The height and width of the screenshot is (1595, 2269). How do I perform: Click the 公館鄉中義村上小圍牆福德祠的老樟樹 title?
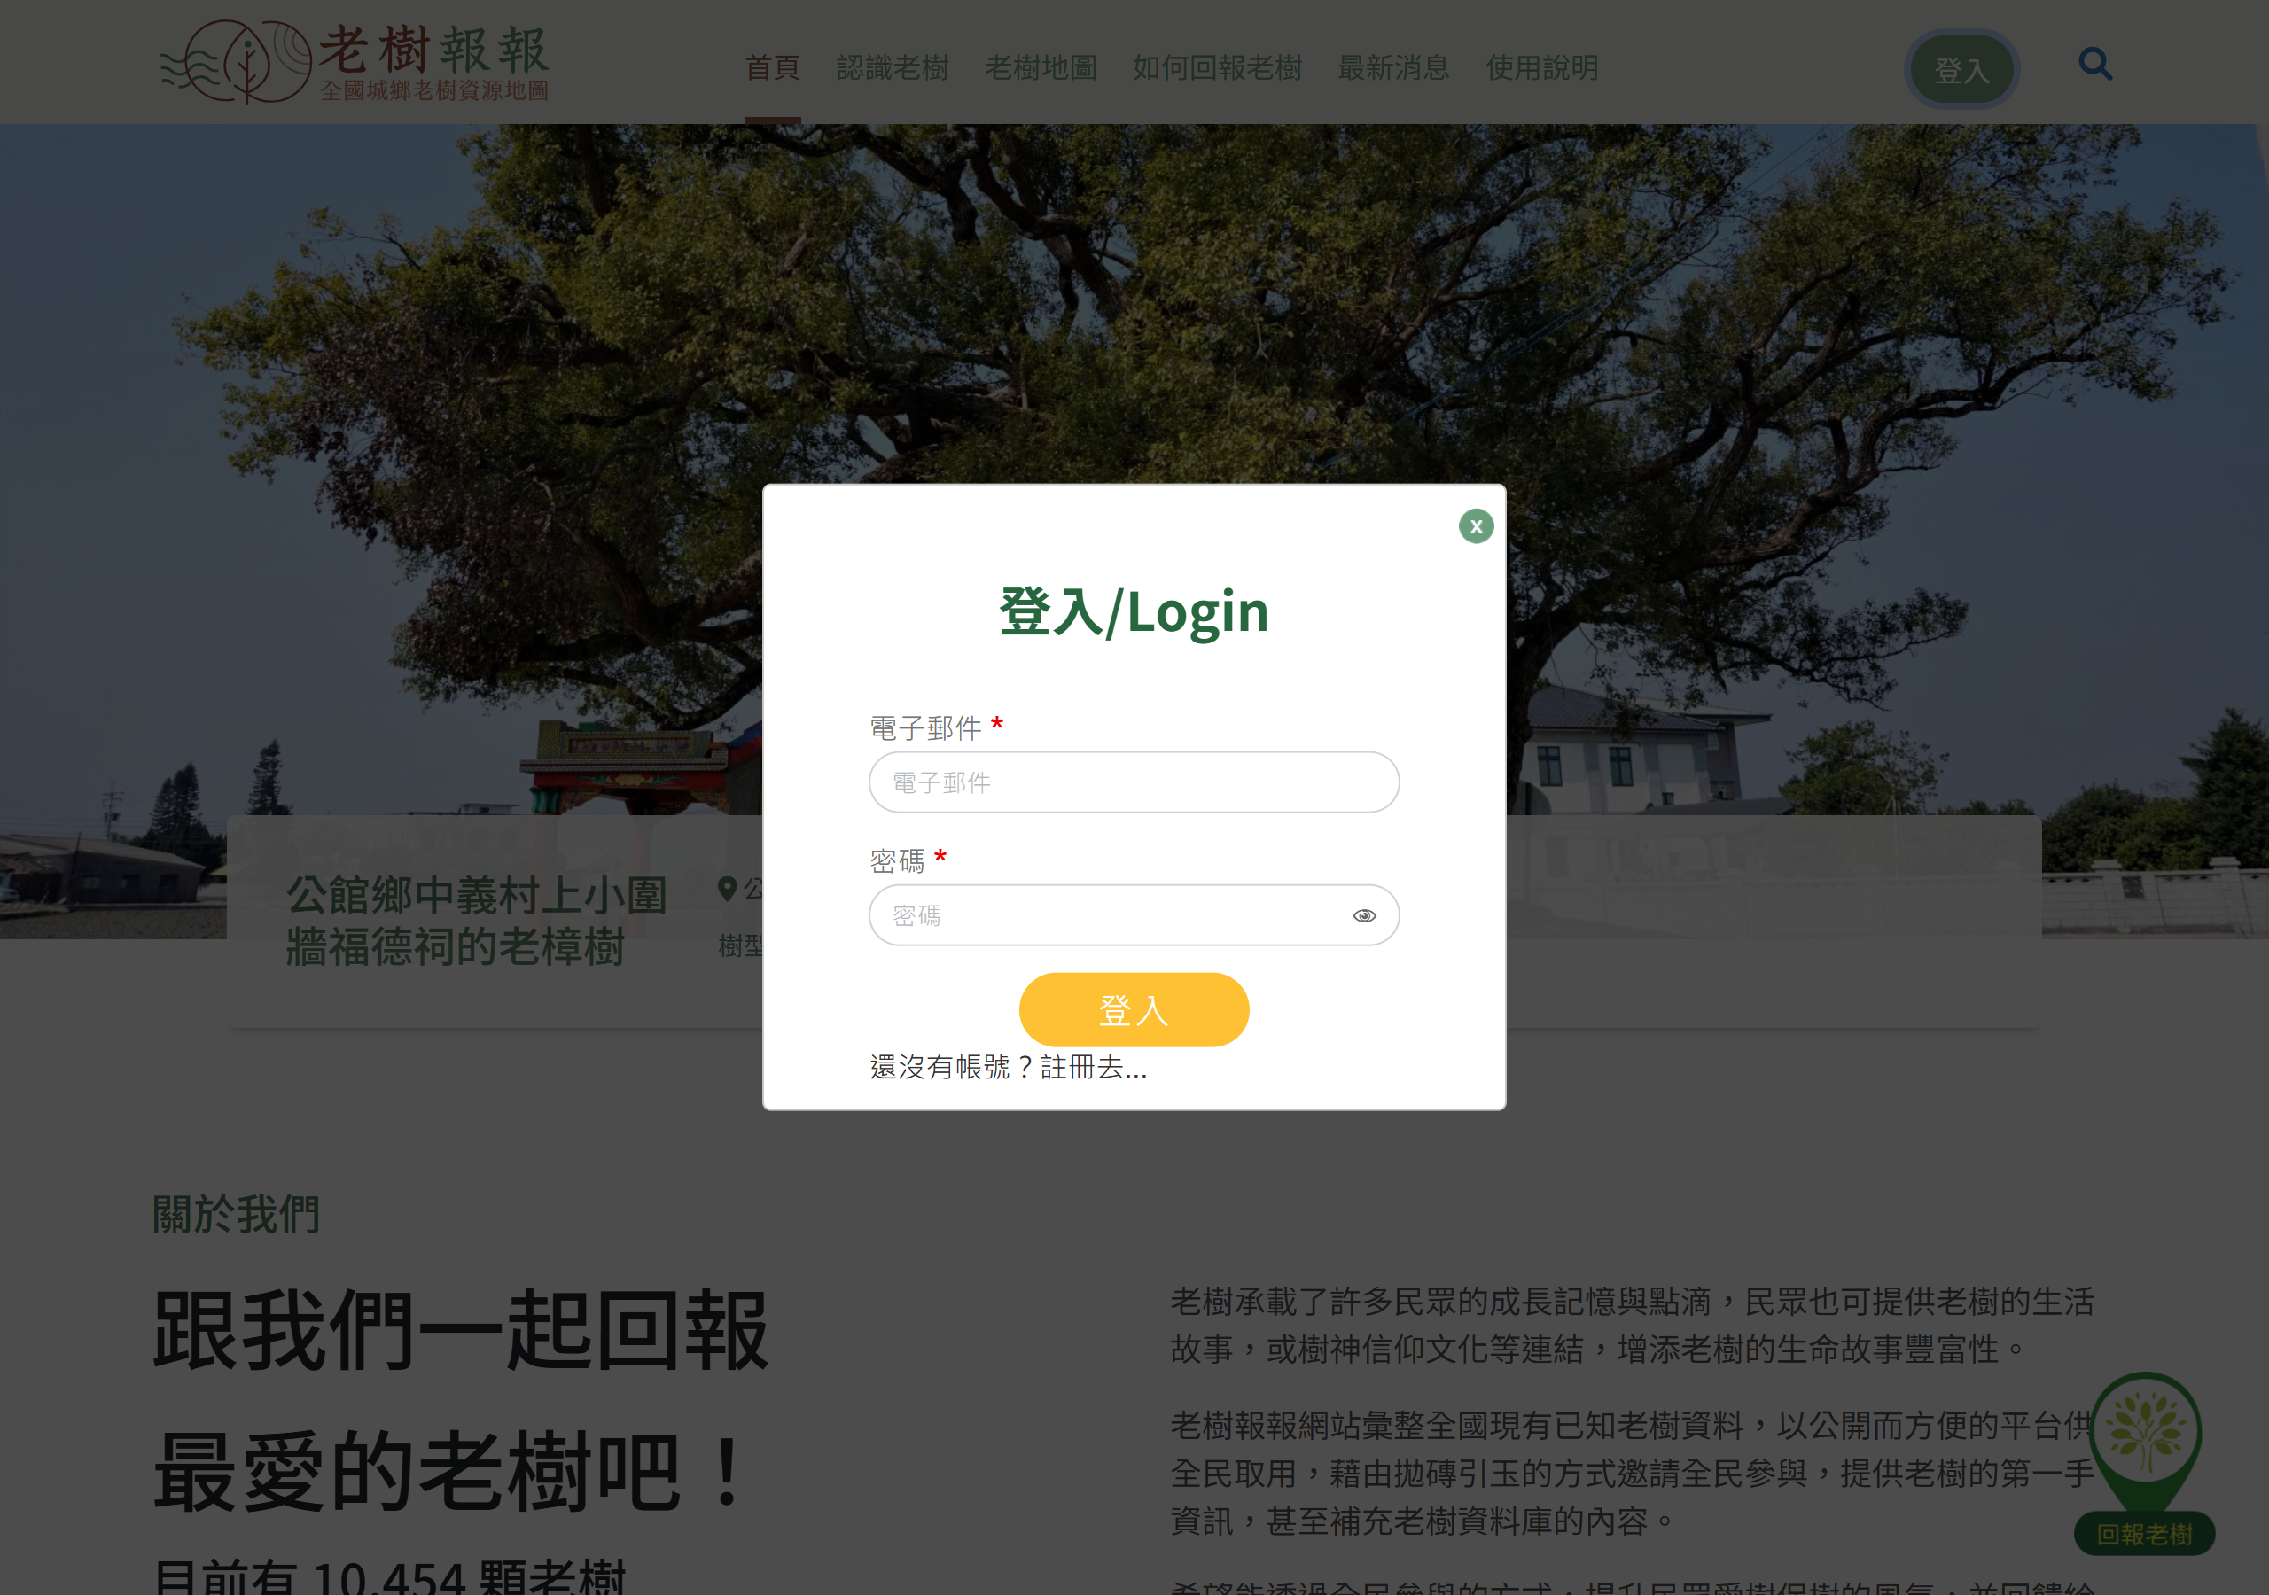click(x=476, y=920)
